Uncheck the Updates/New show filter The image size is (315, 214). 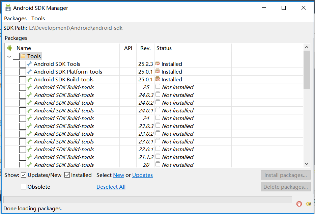[x=24, y=175]
